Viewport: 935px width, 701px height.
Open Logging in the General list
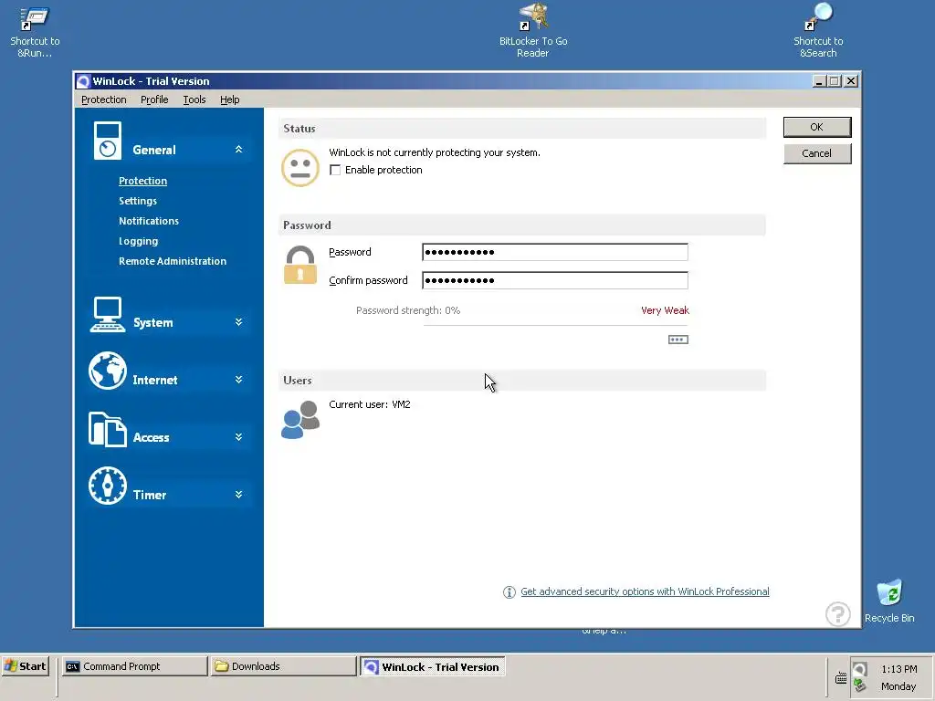139,241
